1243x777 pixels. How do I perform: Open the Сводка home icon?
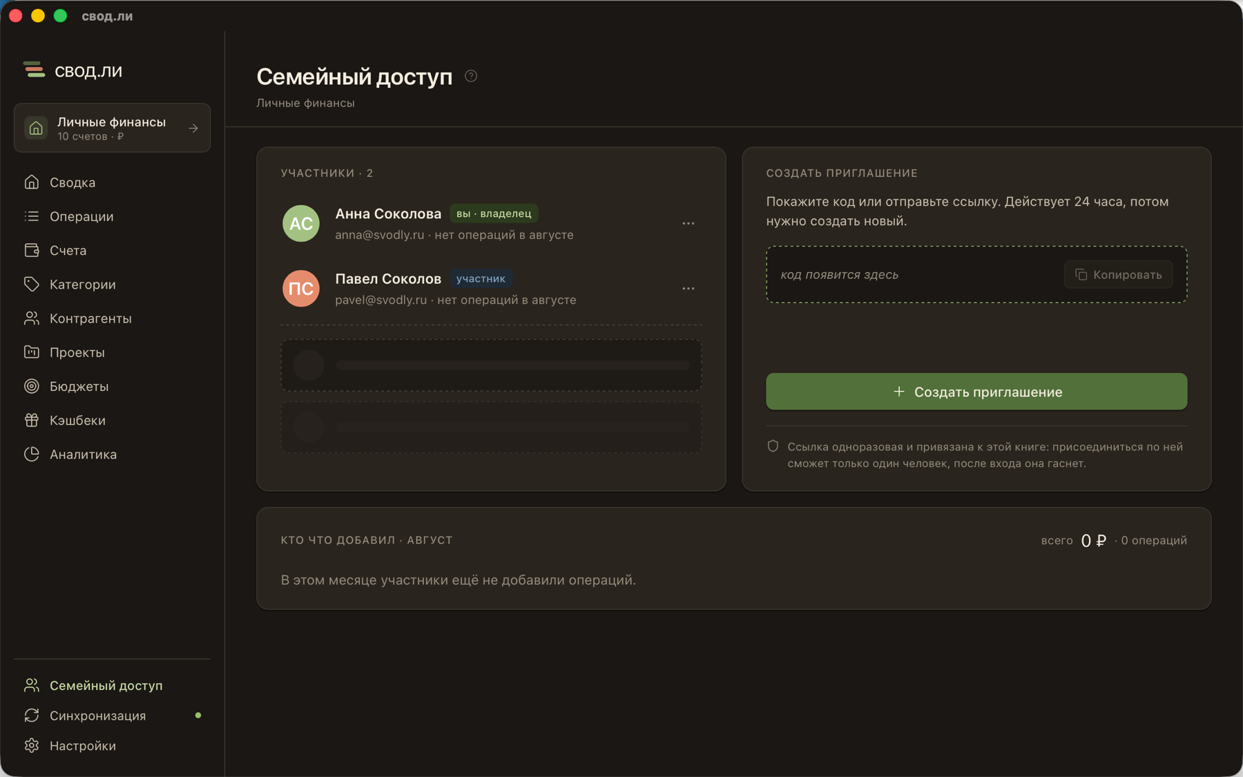[32, 182]
